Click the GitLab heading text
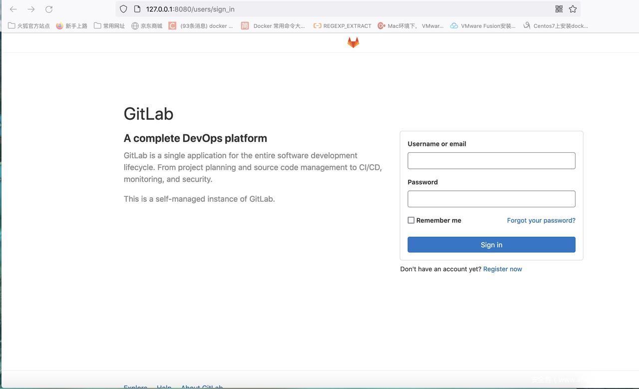Screen dimensions: 639x389 (x=149, y=113)
